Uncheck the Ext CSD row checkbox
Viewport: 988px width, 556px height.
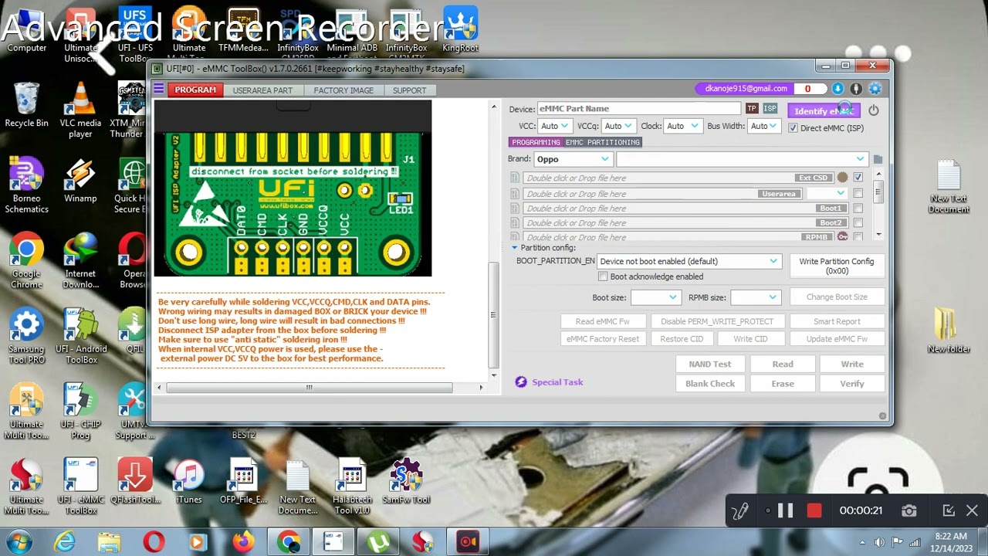pos(858,178)
